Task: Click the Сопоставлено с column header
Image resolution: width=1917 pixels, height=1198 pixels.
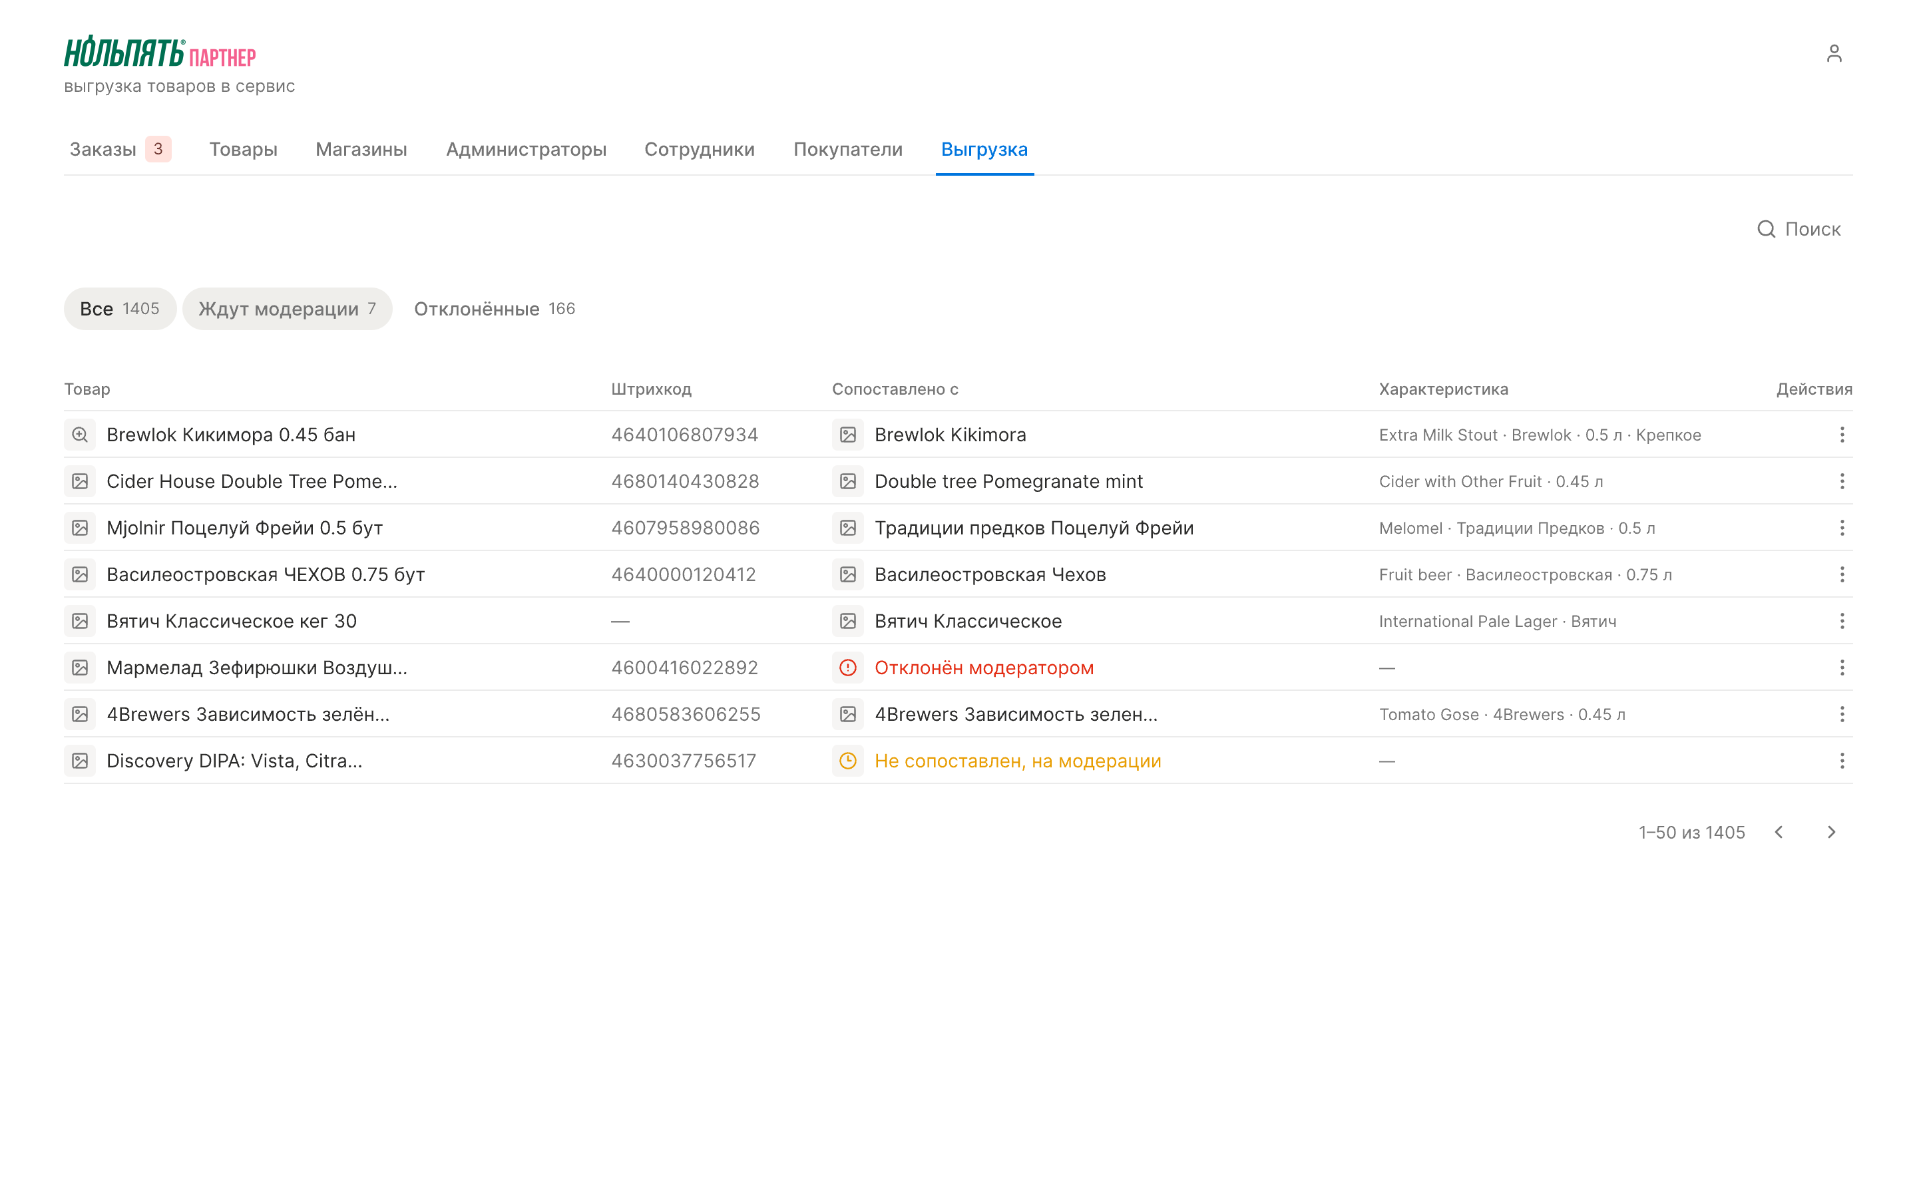Action: (x=895, y=389)
